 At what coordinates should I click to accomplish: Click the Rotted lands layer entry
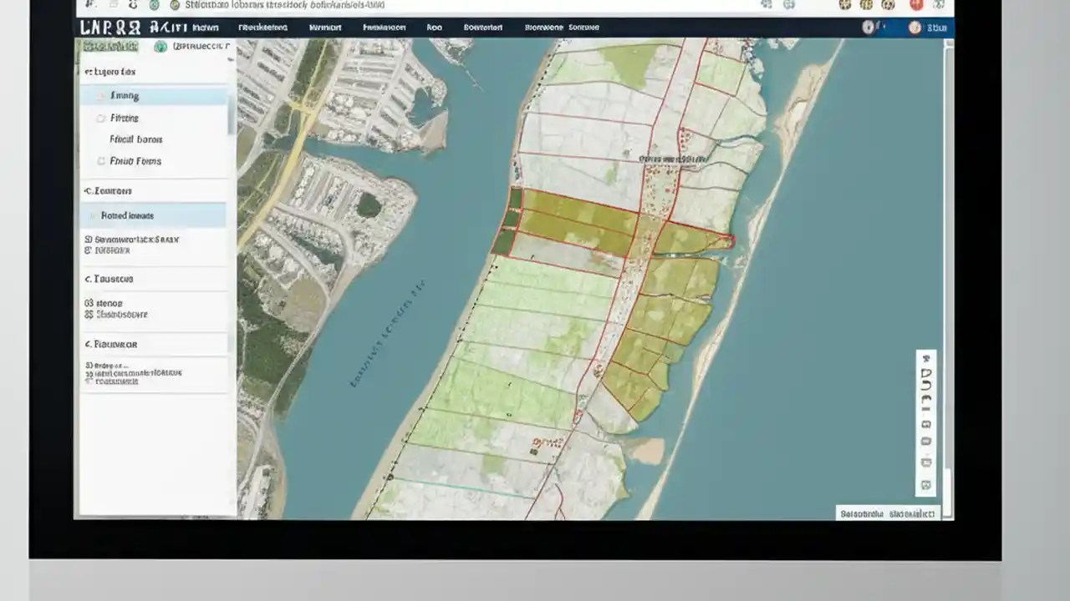point(127,215)
